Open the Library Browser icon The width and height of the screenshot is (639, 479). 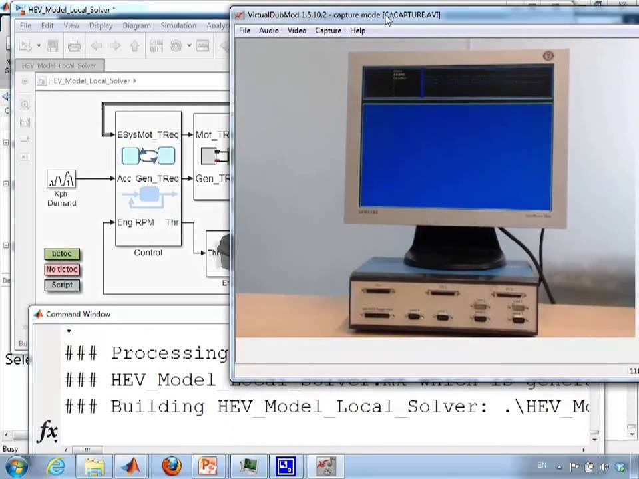156,46
